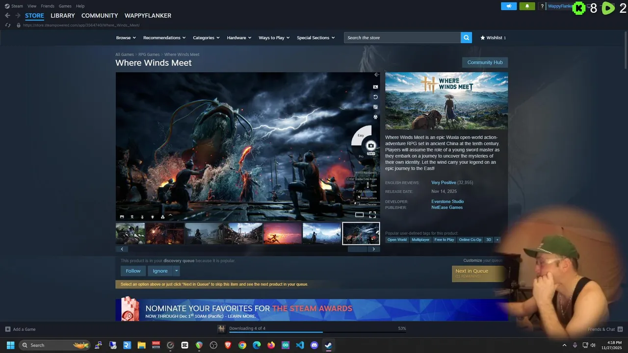Click the plus tag button after 3D
The width and height of the screenshot is (628, 353).
pyautogui.click(x=497, y=240)
